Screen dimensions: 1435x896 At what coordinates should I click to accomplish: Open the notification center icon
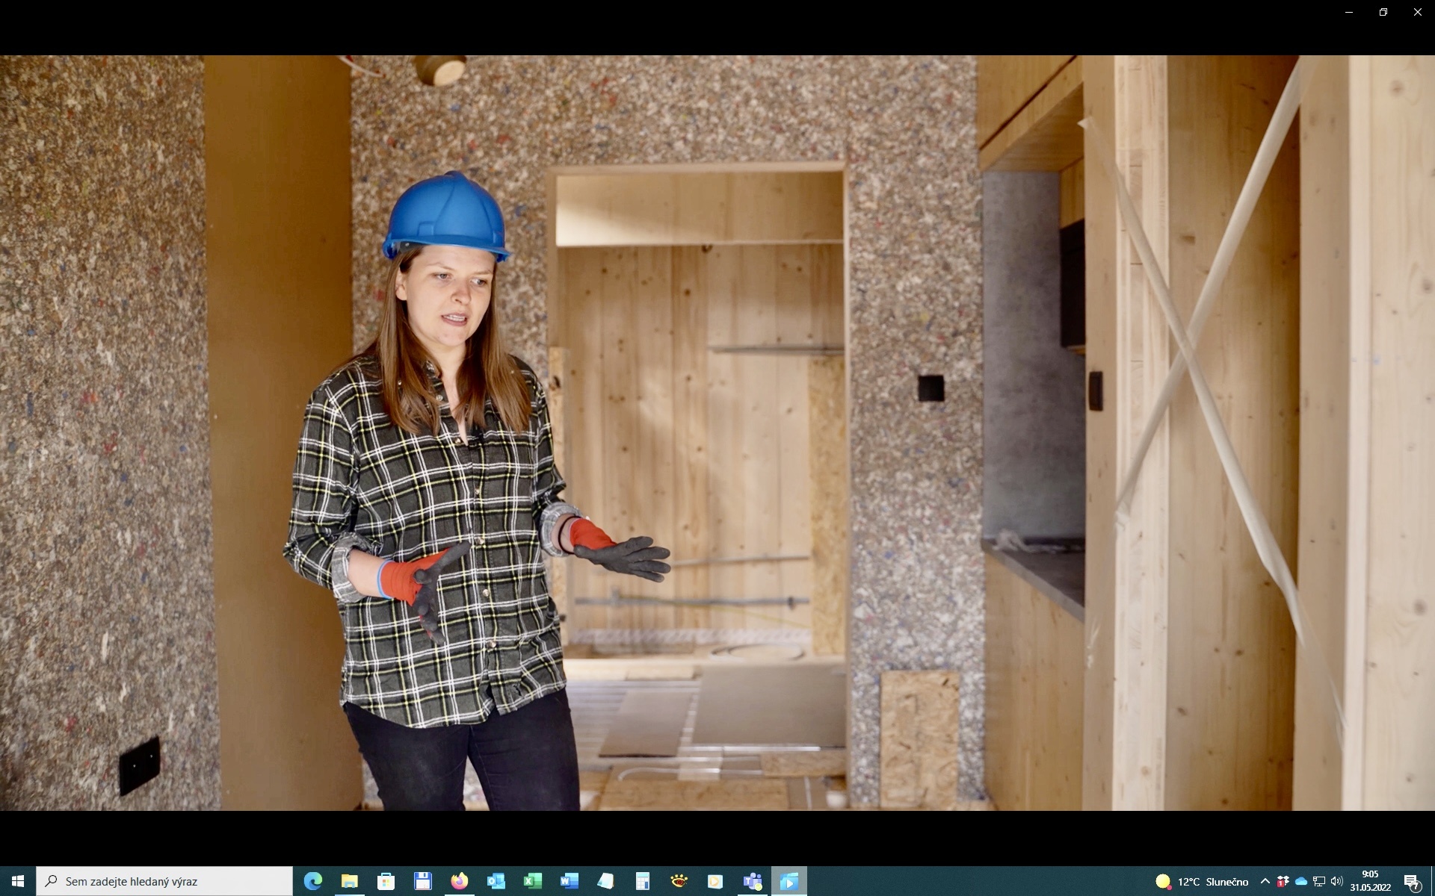[1412, 882]
